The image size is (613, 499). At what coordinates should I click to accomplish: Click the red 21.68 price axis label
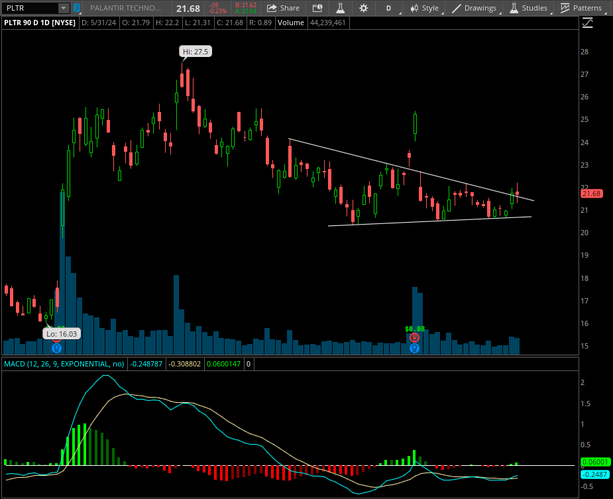[x=592, y=194]
